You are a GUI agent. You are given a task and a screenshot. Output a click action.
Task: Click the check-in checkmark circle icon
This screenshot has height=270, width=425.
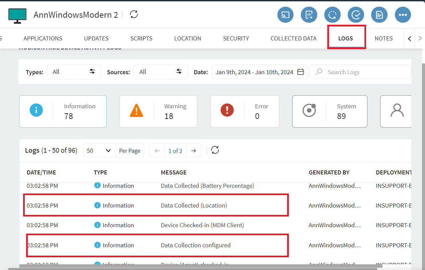point(356,15)
